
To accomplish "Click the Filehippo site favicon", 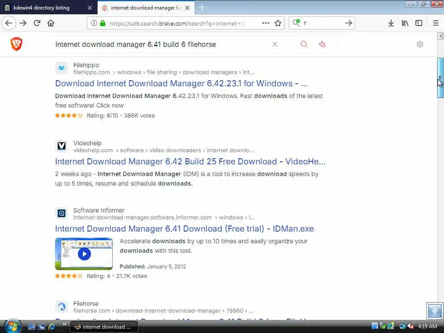I will tap(62, 68).
